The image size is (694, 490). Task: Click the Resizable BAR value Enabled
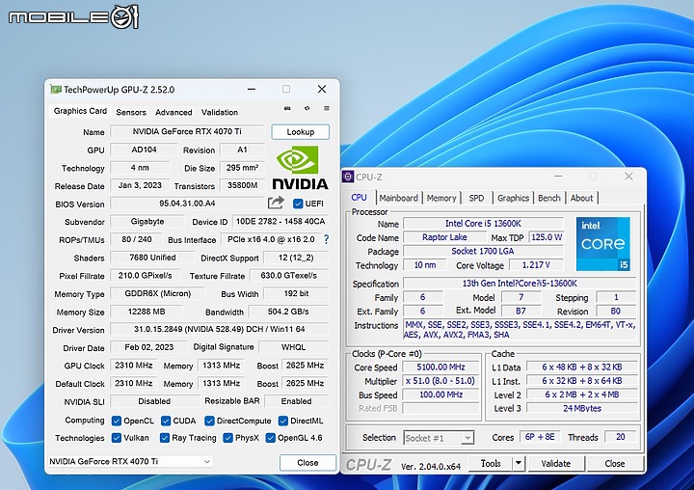click(x=296, y=401)
